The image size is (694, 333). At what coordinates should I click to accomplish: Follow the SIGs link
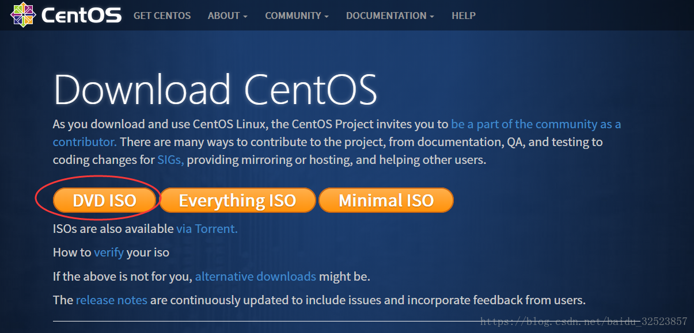(x=170, y=160)
